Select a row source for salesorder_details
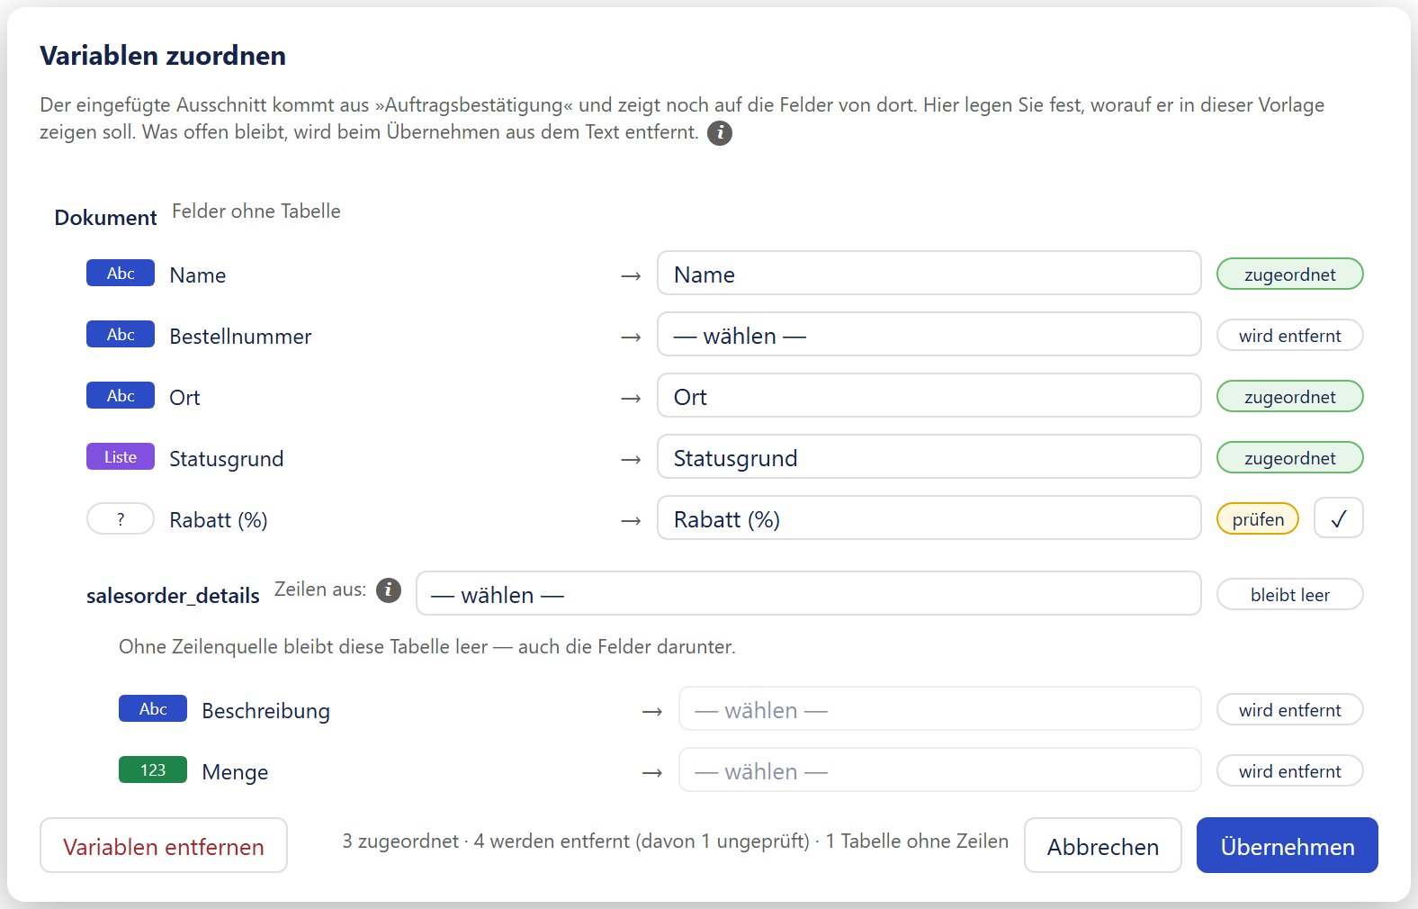Image resolution: width=1418 pixels, height=909 pixels. [809, 594]
